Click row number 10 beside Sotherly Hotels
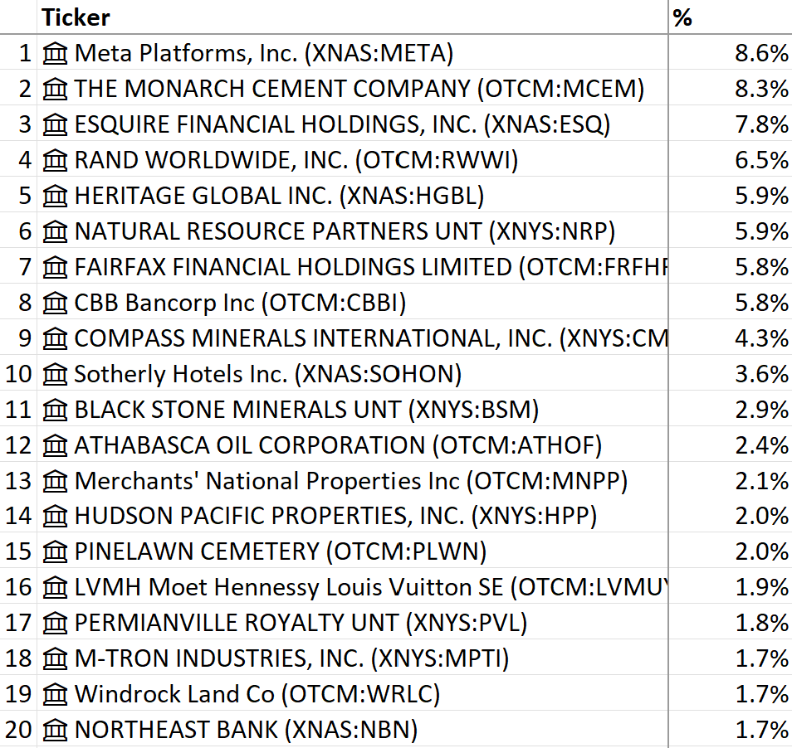 [19, 374]
